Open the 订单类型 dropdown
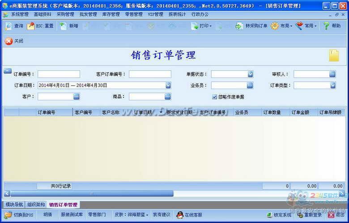 click(332, 85)
